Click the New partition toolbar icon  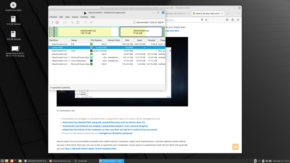click(52, 22)
